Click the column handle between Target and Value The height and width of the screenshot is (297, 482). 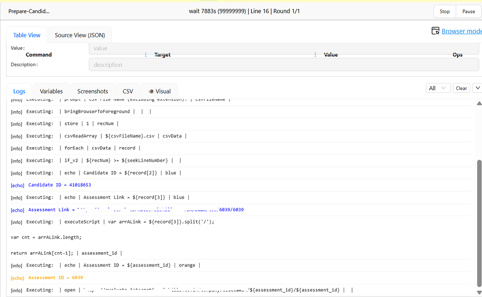click(x=315, y=55)
